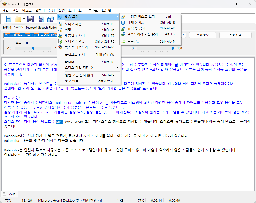Image resolution: width=256 pixels, height=203 pixels.
Task: Open the 도구 menu
Action: click(82, 11)
